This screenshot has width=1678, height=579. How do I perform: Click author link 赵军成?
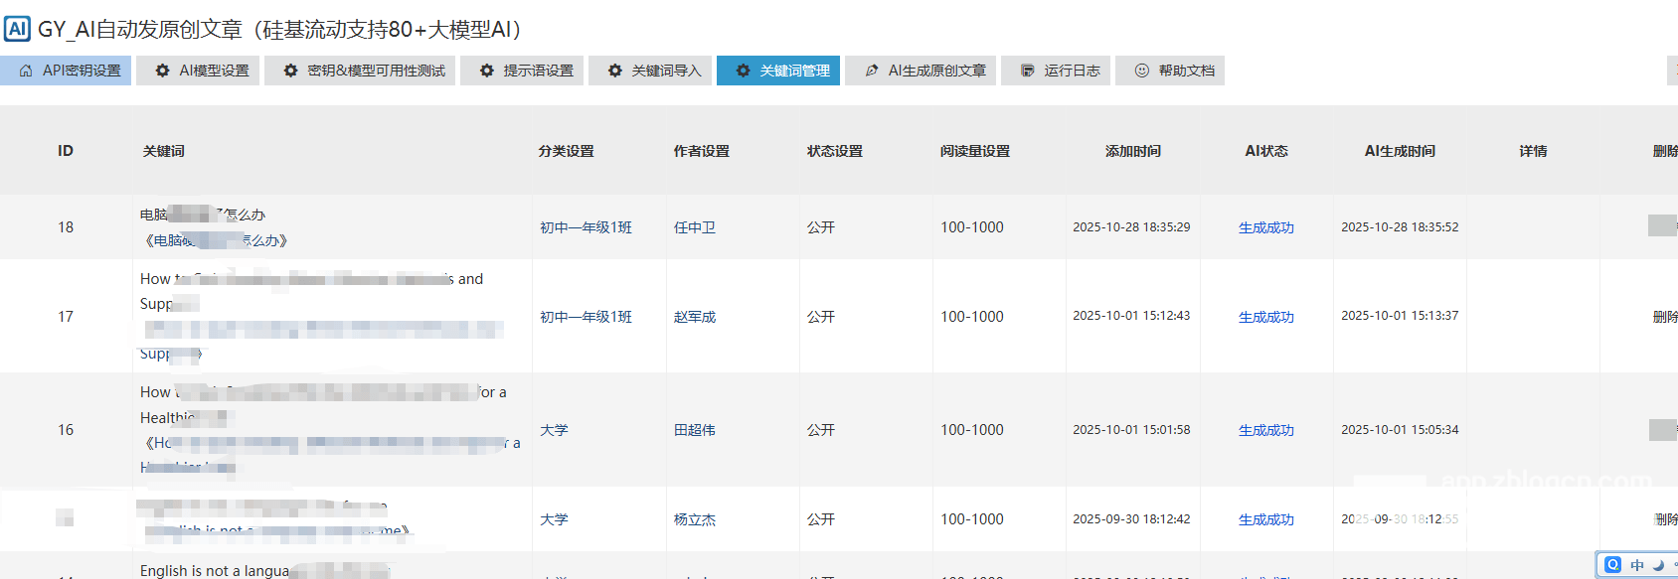coord(694,317)
